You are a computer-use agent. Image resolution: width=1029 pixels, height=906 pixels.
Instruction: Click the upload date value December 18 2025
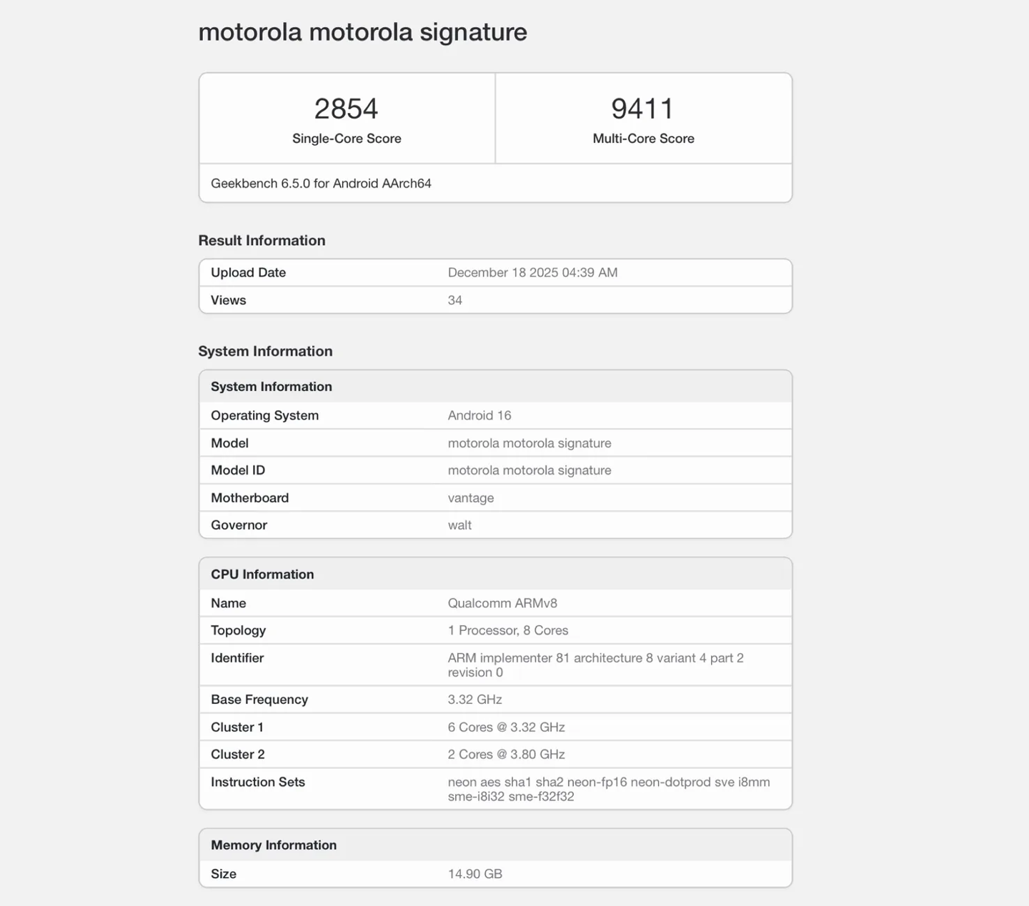click(532, 273)
